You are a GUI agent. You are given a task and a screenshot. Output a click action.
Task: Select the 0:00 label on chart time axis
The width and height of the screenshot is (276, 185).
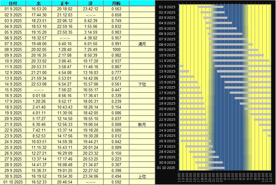(225, 177)
